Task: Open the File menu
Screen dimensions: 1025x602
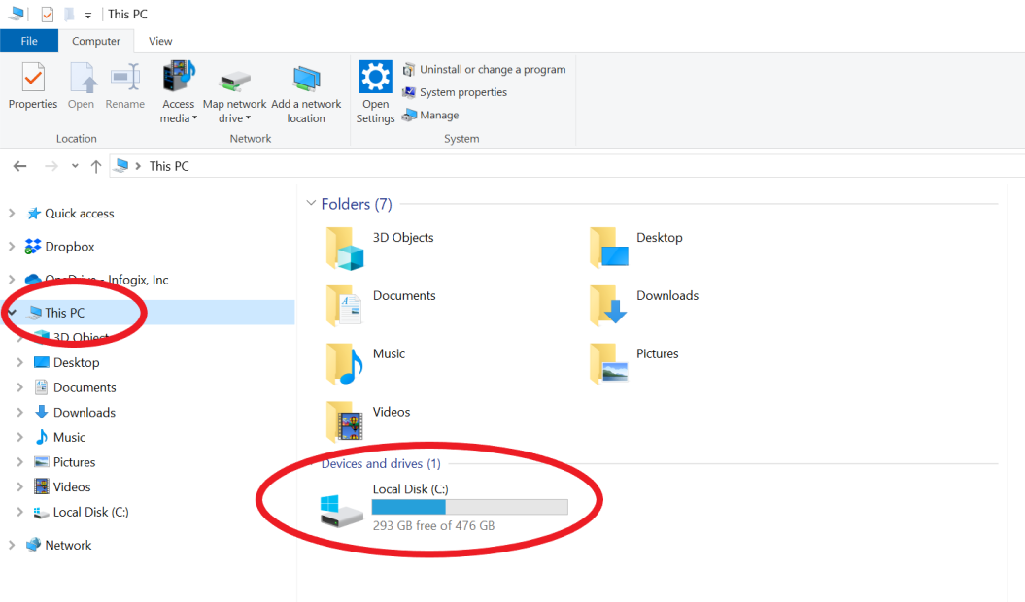Action: [x=29, y=41]
